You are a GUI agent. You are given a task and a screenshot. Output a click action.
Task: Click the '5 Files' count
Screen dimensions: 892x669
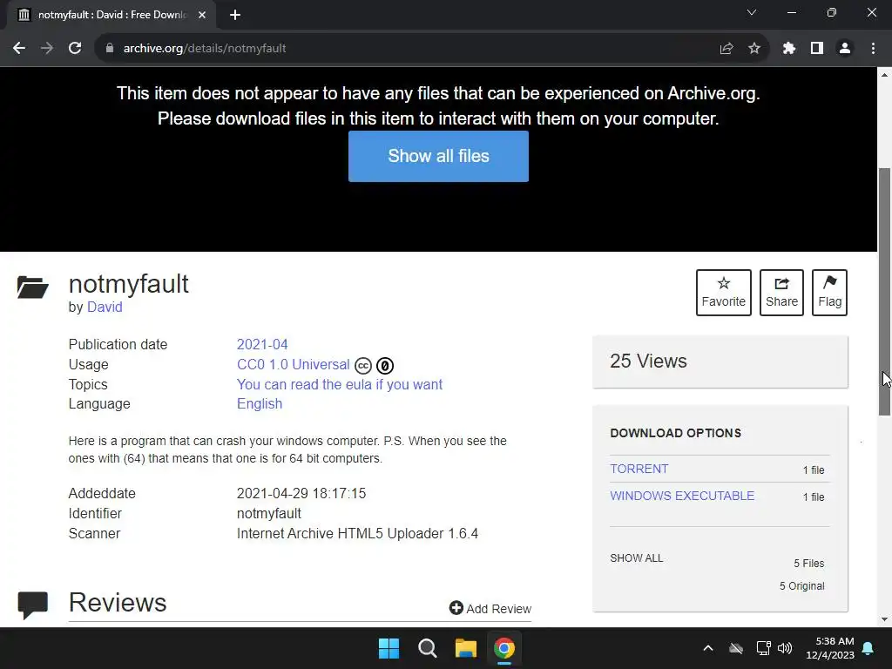tap(809, 564)
